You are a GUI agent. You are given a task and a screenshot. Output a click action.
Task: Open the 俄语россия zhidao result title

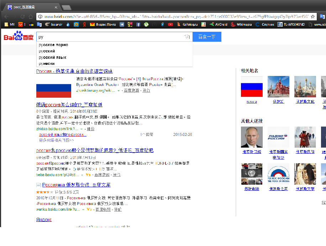(69, 104)
